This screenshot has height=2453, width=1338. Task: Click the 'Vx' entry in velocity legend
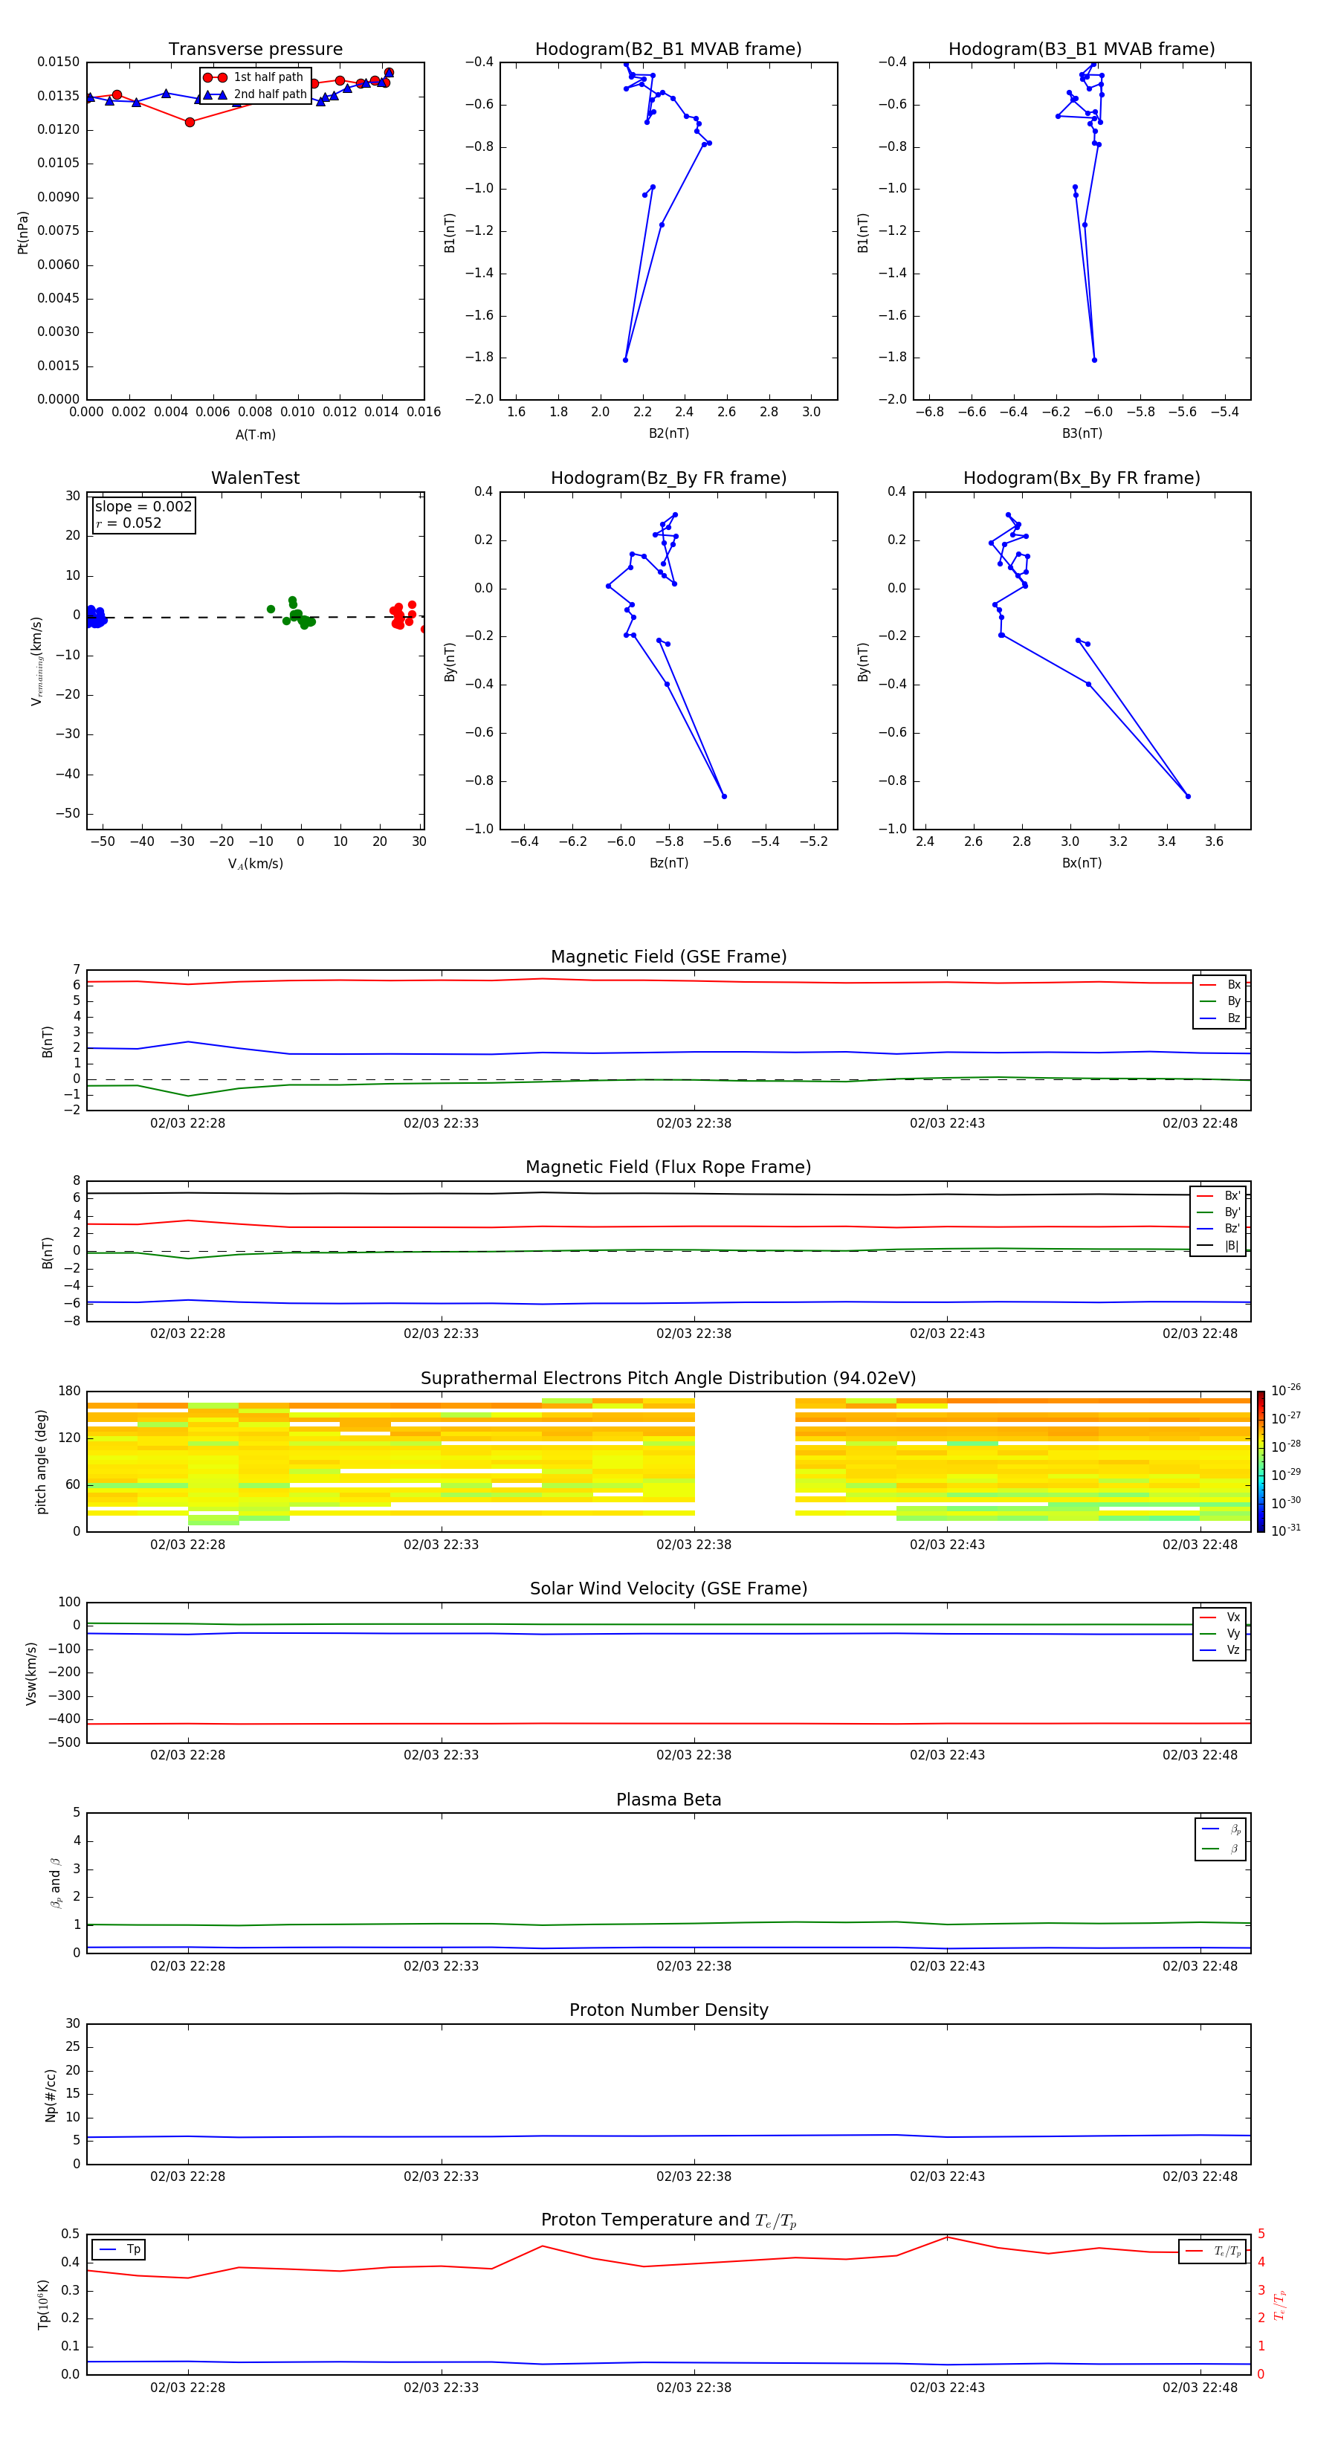click(x=1221, y=1617)
